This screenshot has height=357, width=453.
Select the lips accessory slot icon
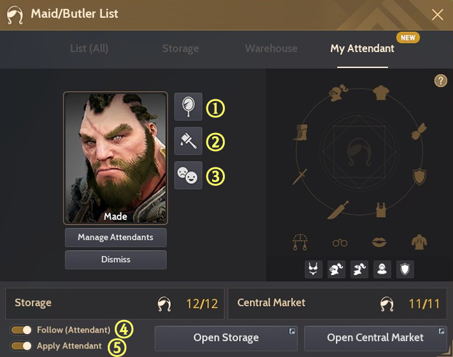378,242
